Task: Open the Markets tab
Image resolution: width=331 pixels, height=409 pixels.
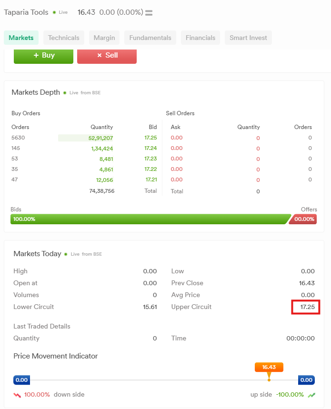Action: pos(21,38)
